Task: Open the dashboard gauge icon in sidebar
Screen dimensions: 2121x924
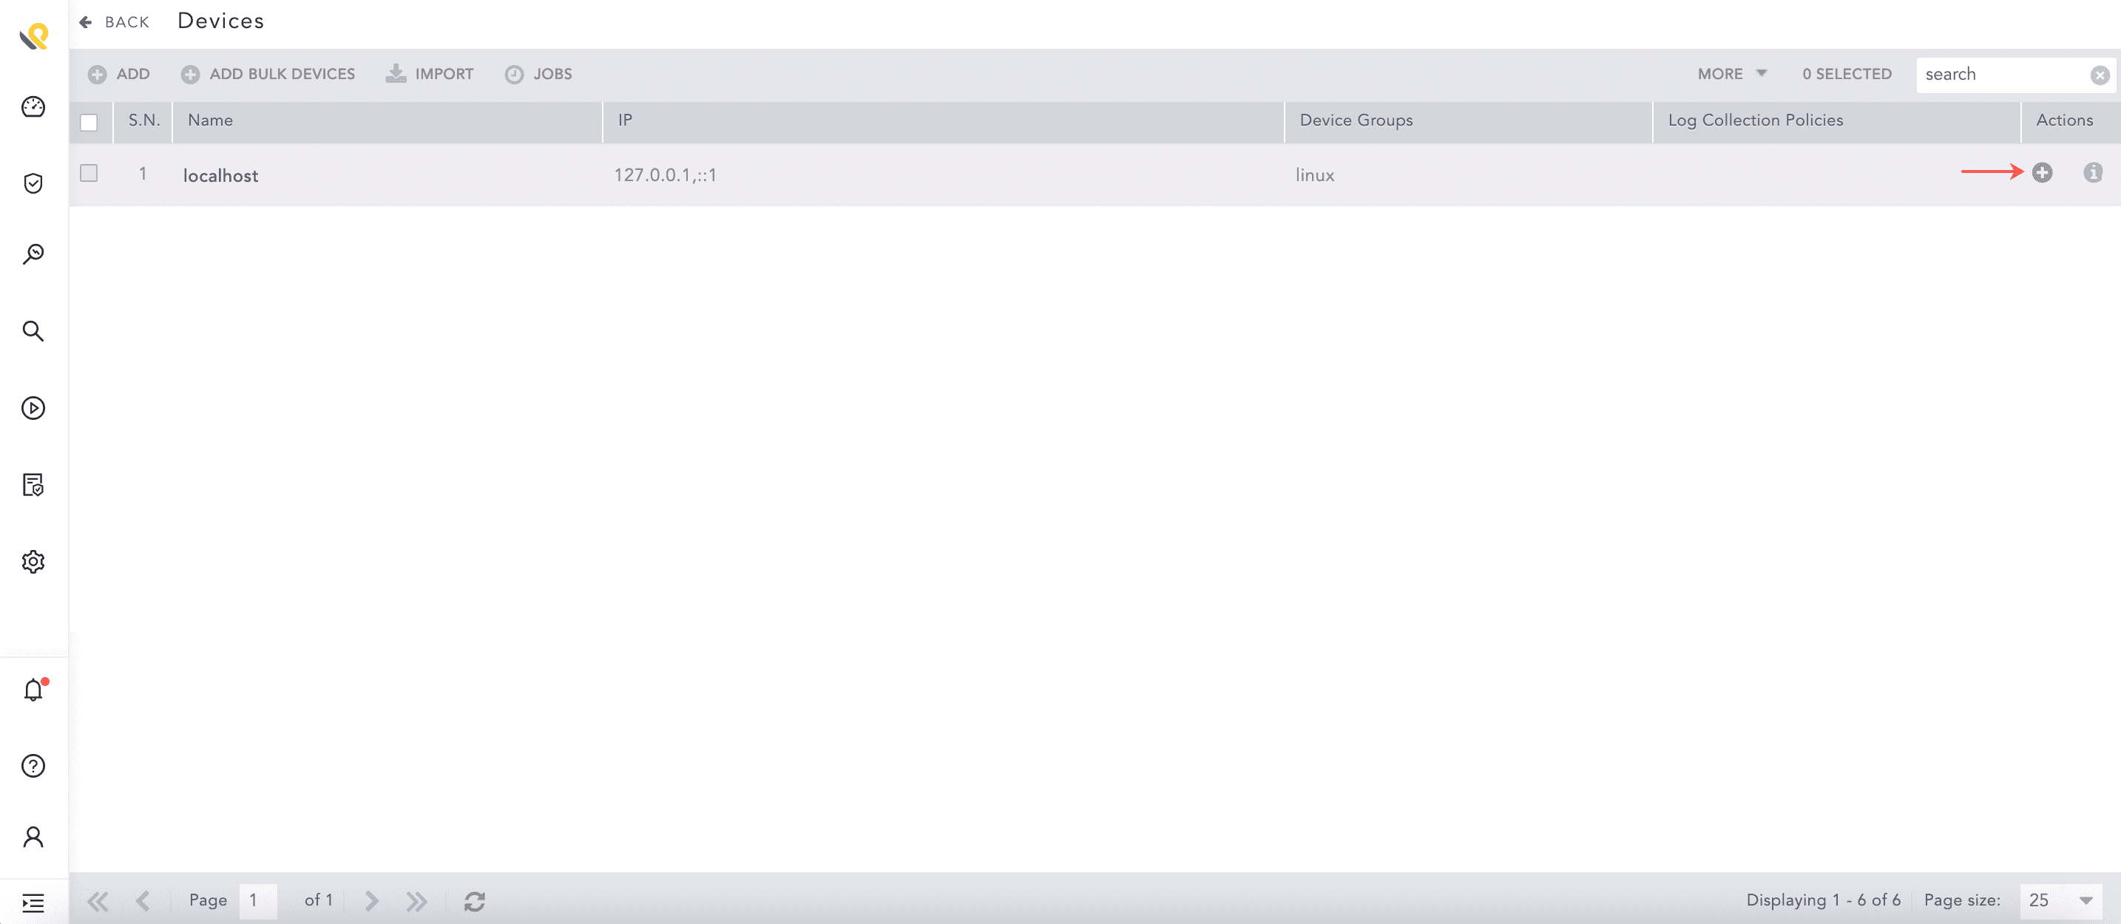Action: pos(33,107)
